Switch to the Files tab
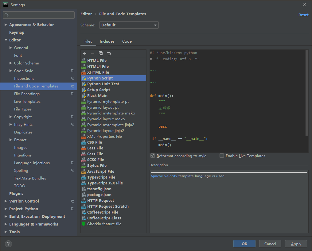 coord(88,41)
